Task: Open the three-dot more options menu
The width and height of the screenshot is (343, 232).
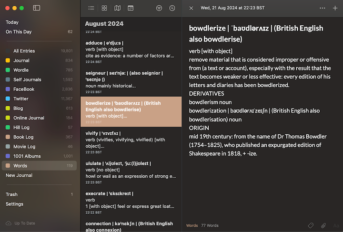Action: coord(323,8)
